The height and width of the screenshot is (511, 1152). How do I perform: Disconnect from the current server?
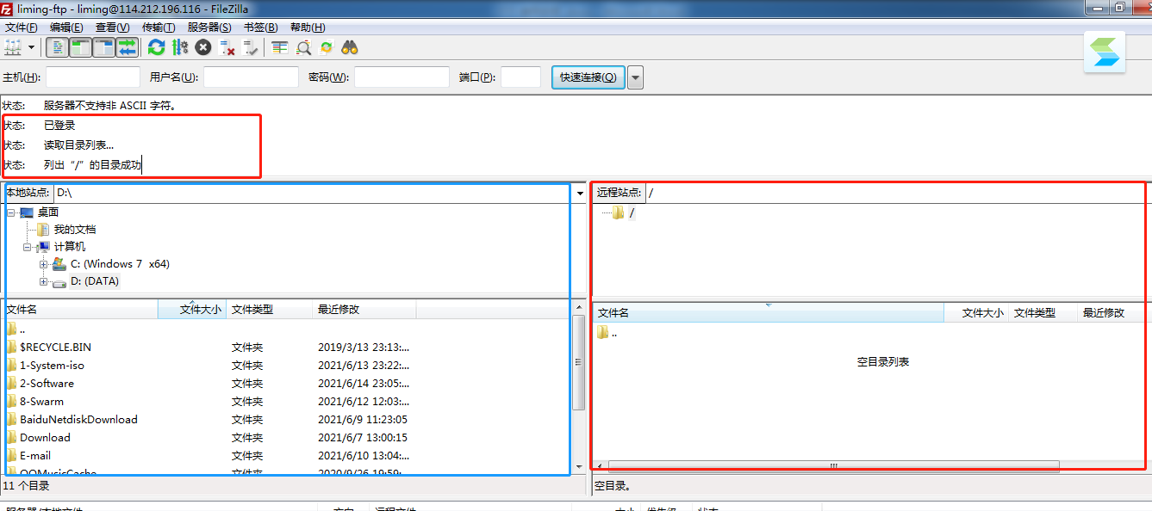click(x=227, y=47)
